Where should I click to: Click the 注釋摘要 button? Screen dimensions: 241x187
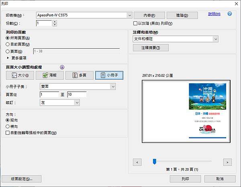pyautogui.click(x=151, y=48)
